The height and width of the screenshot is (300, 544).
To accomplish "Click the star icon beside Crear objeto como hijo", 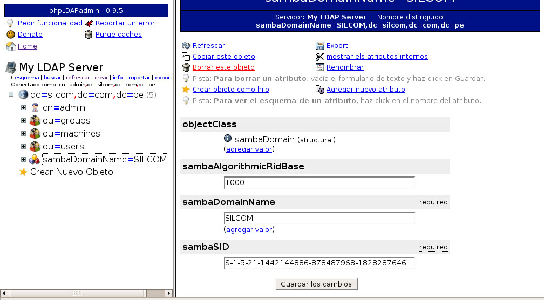I will (186, 89).
